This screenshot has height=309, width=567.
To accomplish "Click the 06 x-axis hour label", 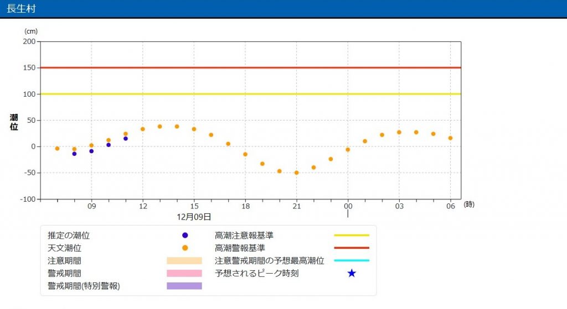I will pyautogui.click(x=451, y=206).
